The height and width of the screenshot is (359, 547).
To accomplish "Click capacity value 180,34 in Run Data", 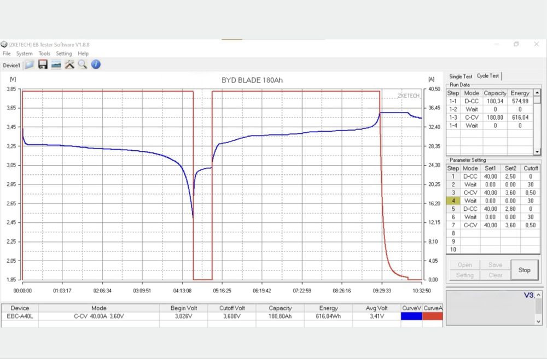I will [x=495, y=101].
